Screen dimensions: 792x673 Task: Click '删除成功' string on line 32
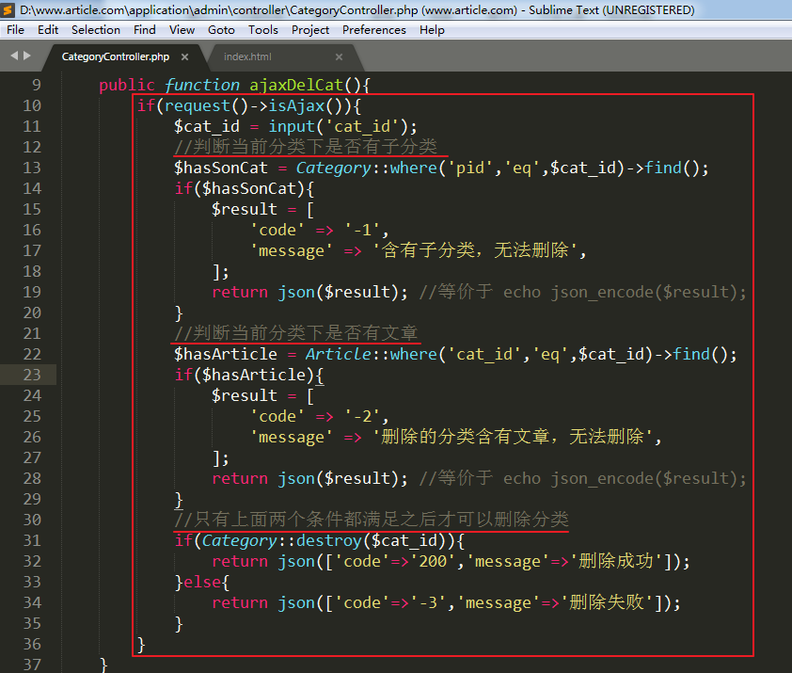click(x=616, y=562)
